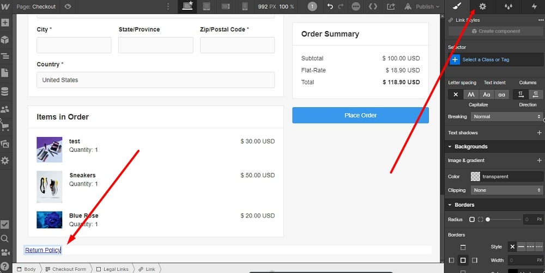This screenshot has width=545, height=273.
Task: Undo the last change
Action: tap(330, 6)
